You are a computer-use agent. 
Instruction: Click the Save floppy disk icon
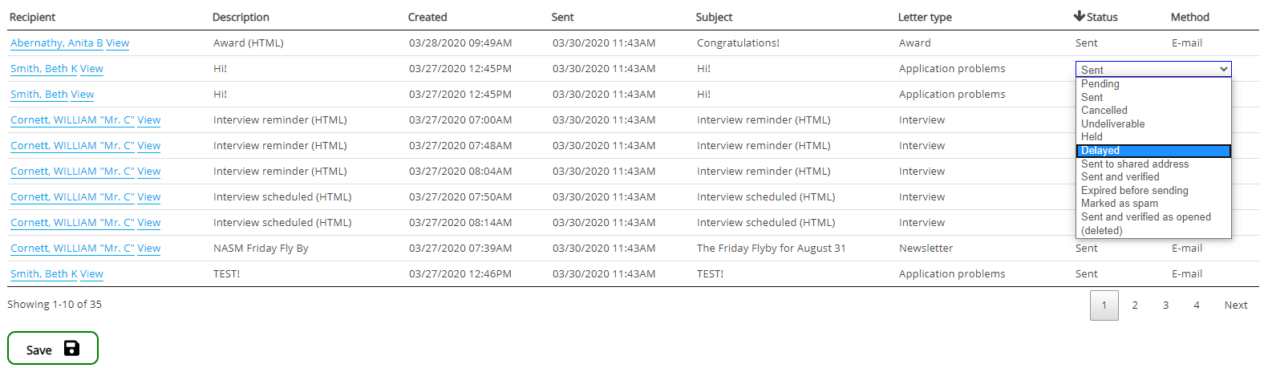71,348
